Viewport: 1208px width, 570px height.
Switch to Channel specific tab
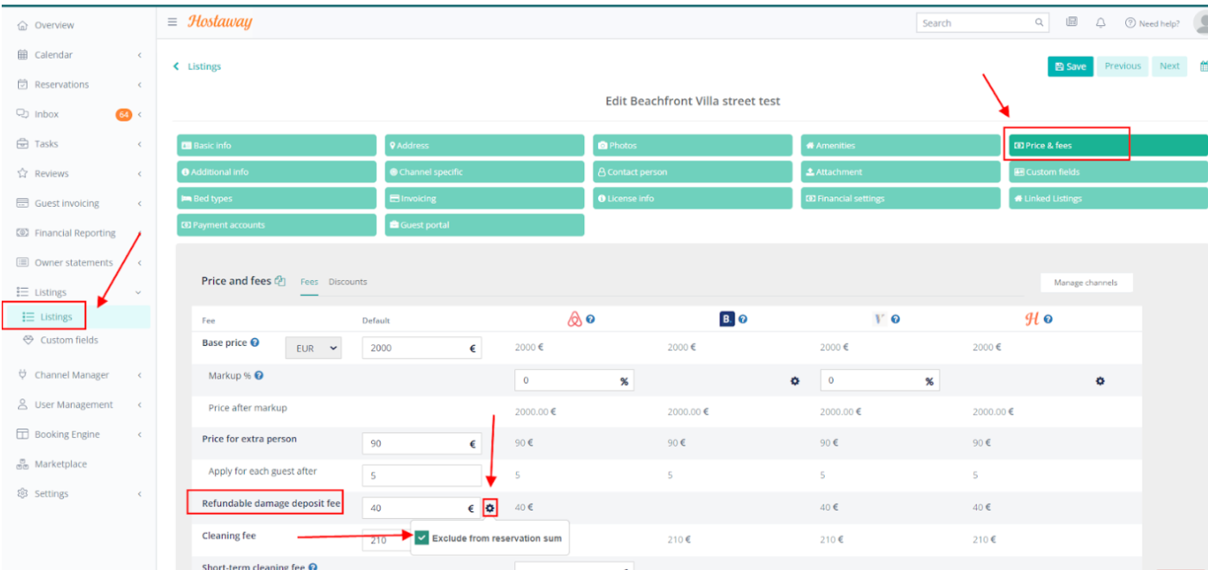click(485, 172)
